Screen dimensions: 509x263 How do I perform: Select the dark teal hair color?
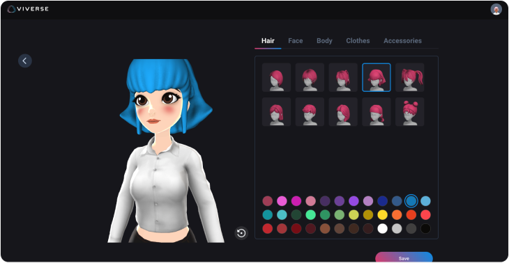(268, 215)
